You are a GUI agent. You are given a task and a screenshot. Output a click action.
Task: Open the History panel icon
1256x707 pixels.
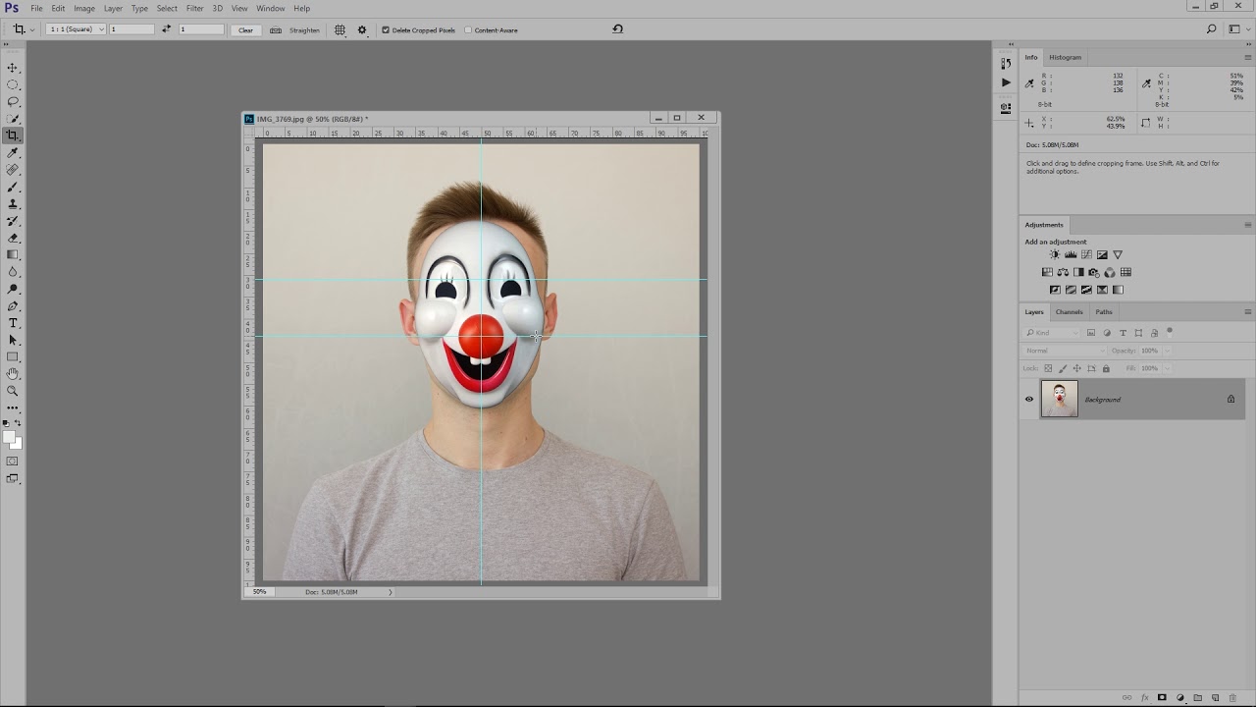pyautogui.click(x=1006, y=64)
